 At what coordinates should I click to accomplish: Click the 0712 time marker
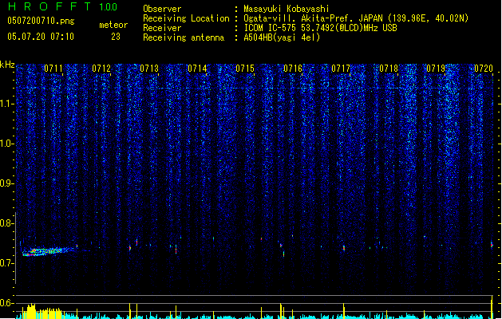point(101,69)
